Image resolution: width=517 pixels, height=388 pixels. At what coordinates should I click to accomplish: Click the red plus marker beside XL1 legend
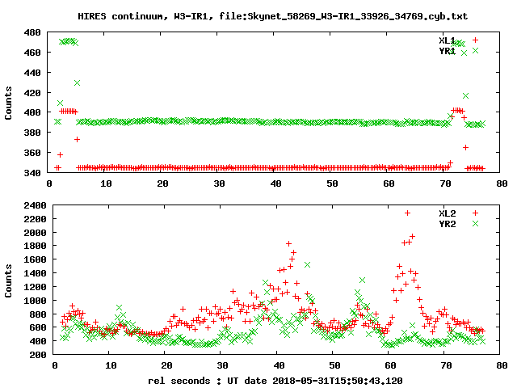click(x=475, y=40)
